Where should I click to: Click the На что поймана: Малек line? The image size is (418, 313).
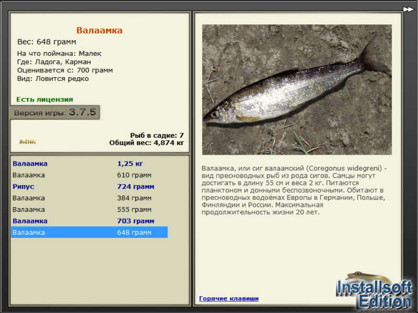point(59,54)
